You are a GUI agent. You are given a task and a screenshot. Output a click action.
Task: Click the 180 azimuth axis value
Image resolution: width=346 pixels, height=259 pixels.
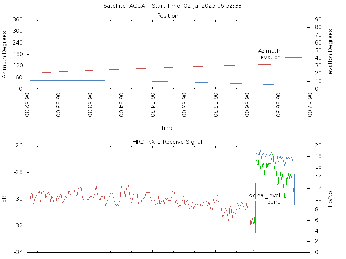pyautogui.click(x=18, y=54)
